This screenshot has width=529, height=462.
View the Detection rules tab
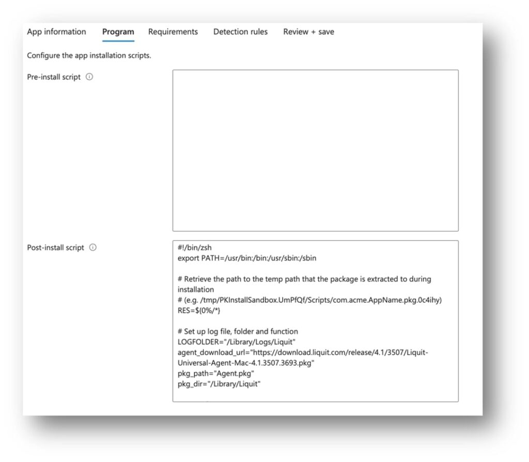[240, 32]
